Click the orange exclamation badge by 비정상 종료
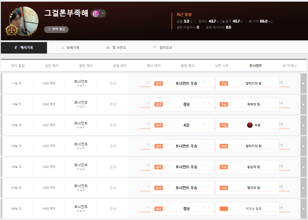 224,209
